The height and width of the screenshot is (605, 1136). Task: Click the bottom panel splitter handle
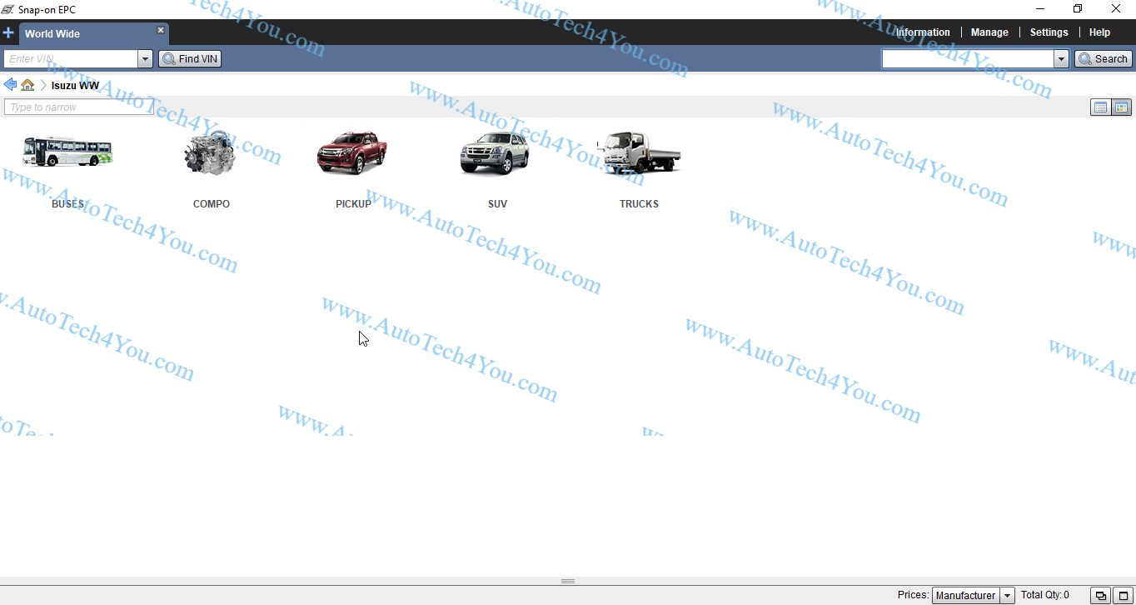(568, 581)
